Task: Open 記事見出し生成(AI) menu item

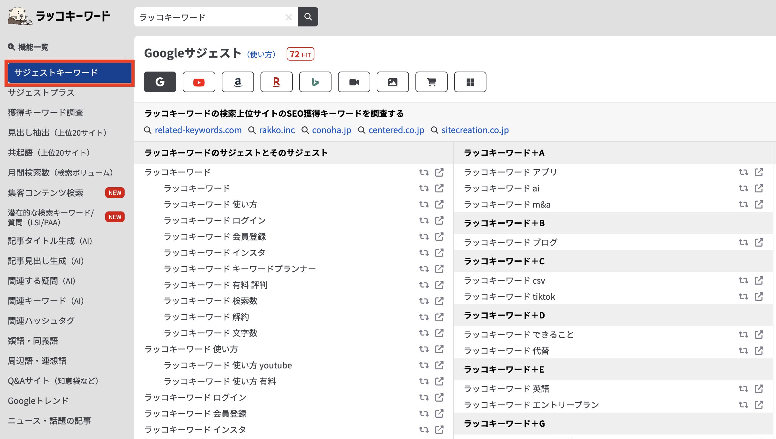Action: 46,261
